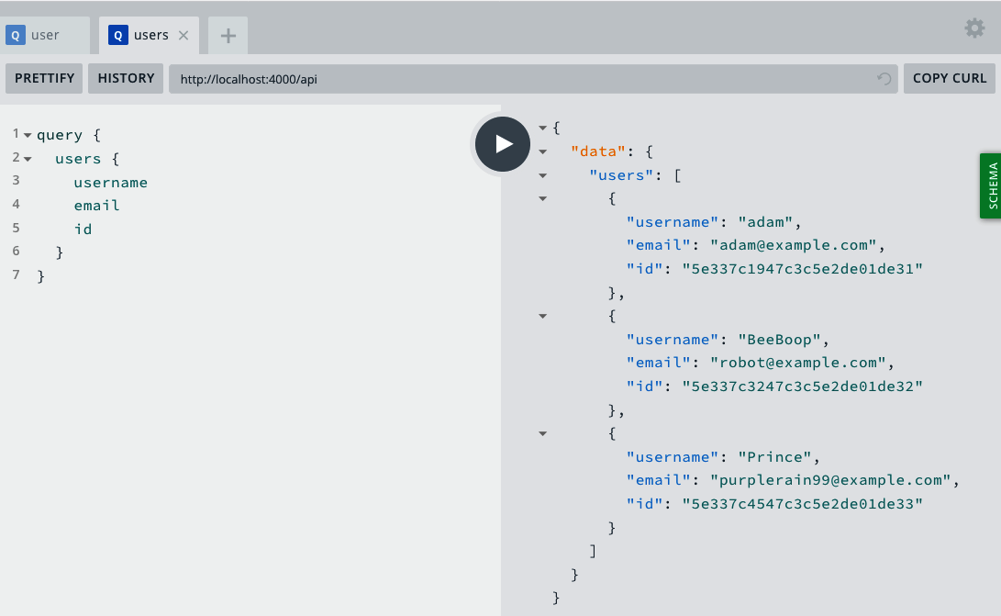Collapse the data field disclosure triangle

click(542, 151)
